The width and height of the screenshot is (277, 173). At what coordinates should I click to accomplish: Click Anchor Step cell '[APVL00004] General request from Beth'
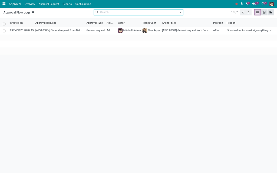pyautogui.click(x=186, y=30)
